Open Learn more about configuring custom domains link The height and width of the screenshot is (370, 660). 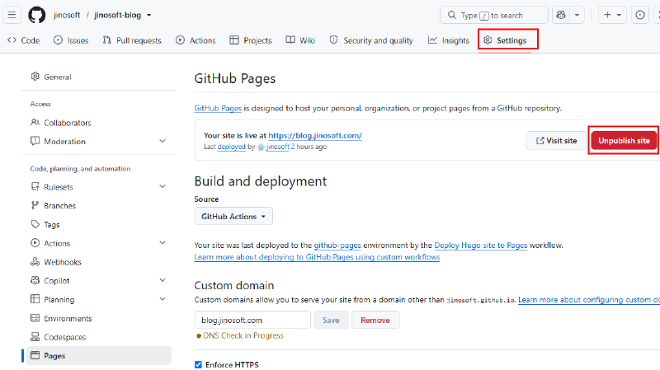click(589, 300)
